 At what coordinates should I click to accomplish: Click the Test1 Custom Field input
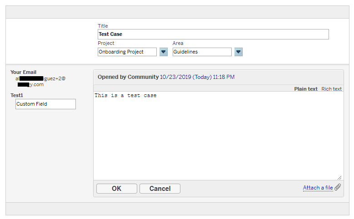45,104
